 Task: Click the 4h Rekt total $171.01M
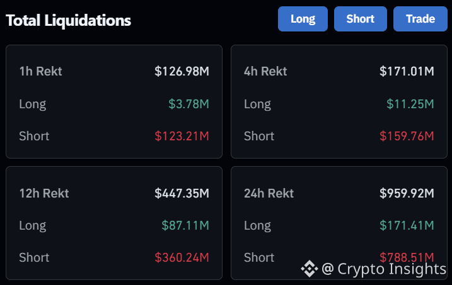tap(407, 71)
